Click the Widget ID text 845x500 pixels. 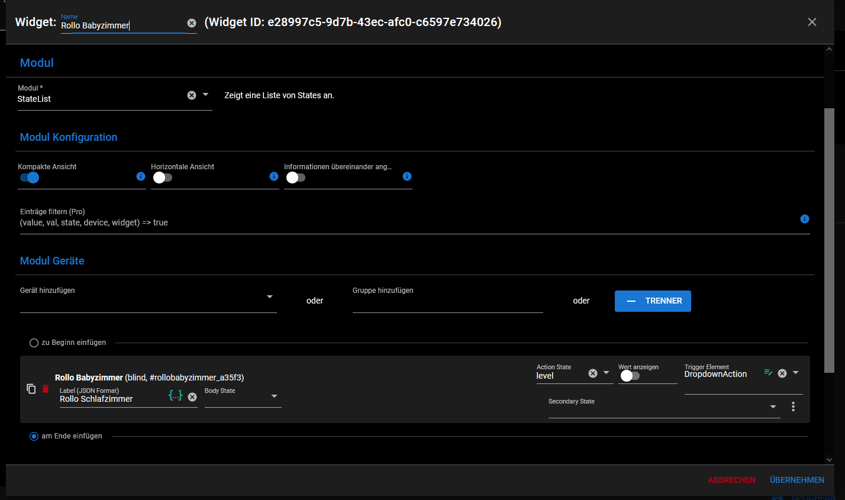(x=353, y=22)
